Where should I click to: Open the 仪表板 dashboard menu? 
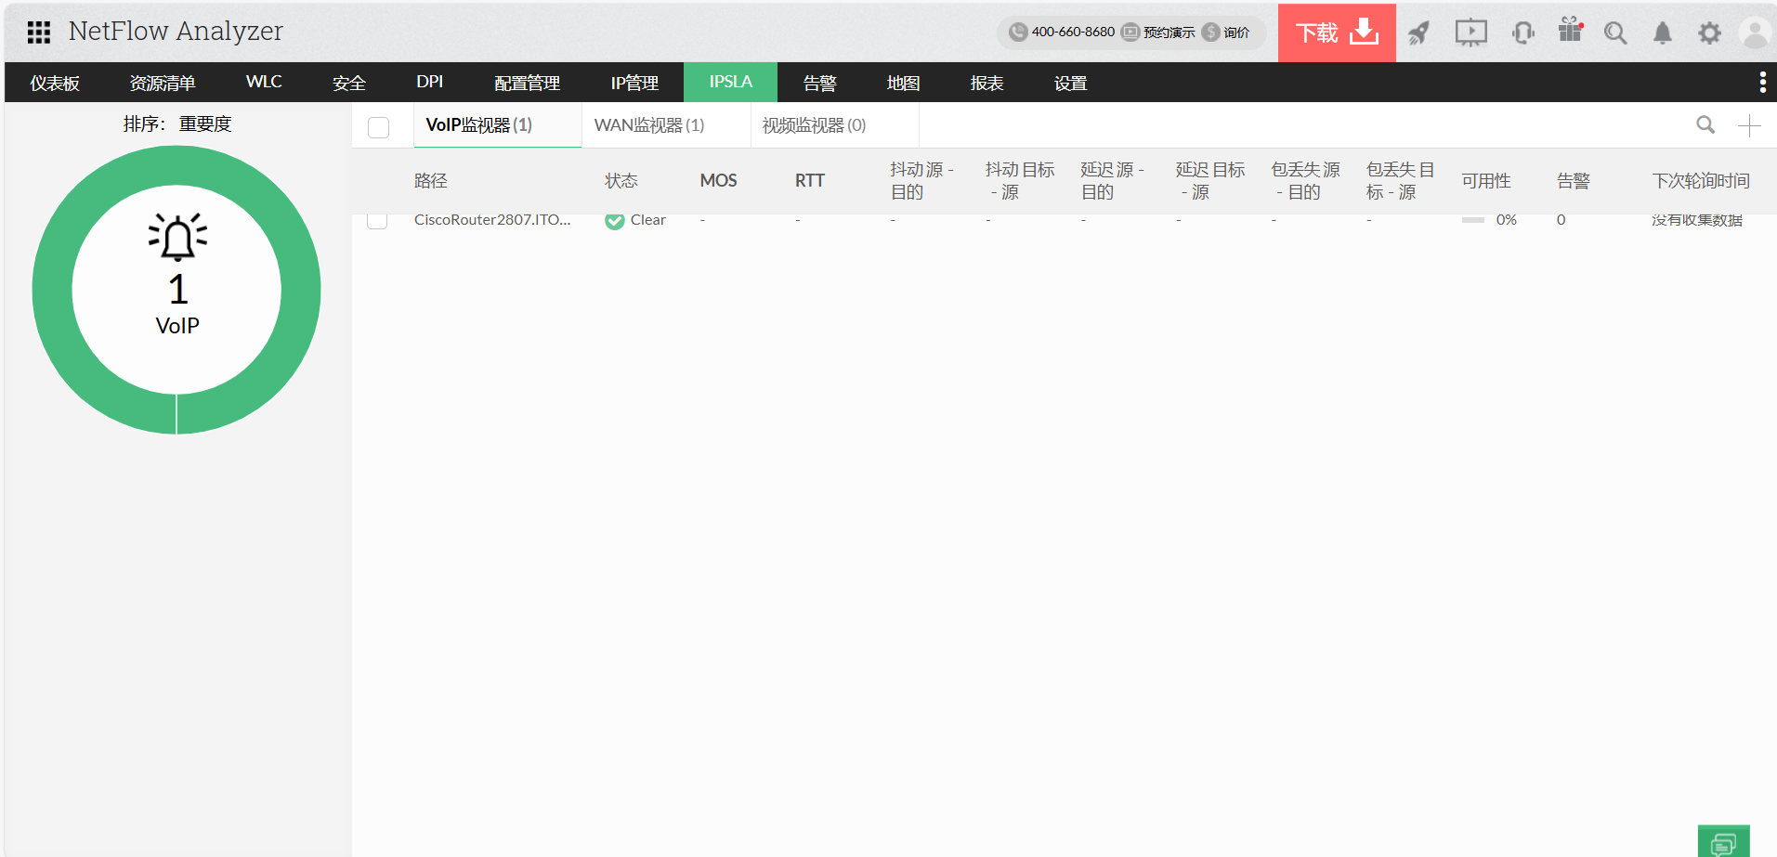[x=55, y=83]
